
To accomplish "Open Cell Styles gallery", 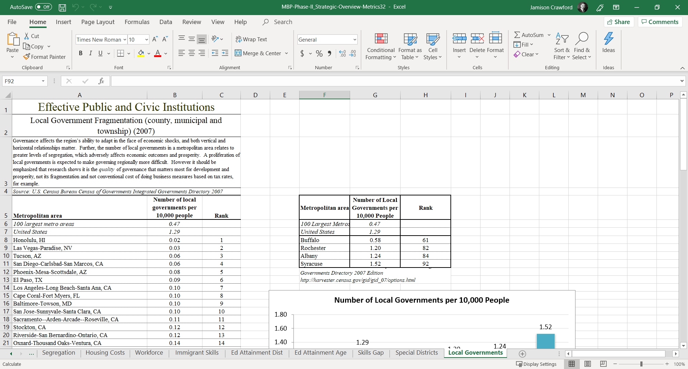I will [433, 46].
